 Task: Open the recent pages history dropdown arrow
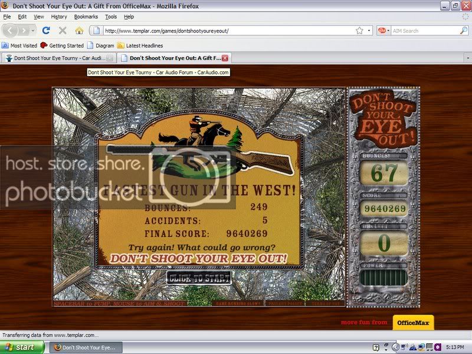click(33, 31)
